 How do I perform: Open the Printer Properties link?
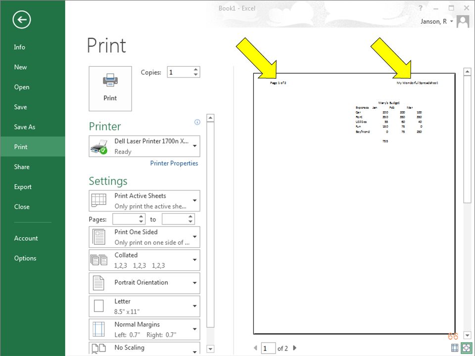174,163
